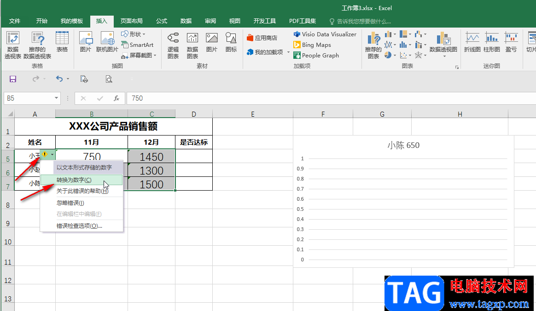This screenshot has width=536, height=311.
Task: Insert a PivotChart (数据透视图)
Action: click(x=443, y=45)
